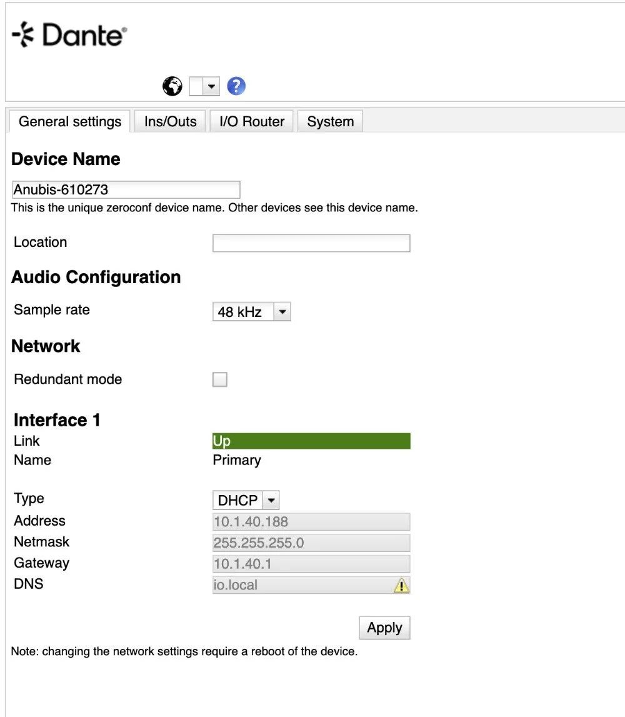The height and width of the screenshot is (717, 625).
Task: Go to the System tab
Action: [330, 121]
